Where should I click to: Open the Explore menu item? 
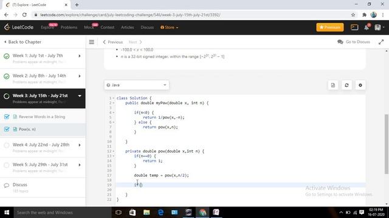(47, 27)
